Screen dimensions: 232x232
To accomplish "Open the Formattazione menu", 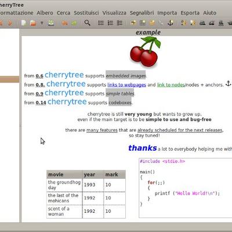I will pos(17,13).
